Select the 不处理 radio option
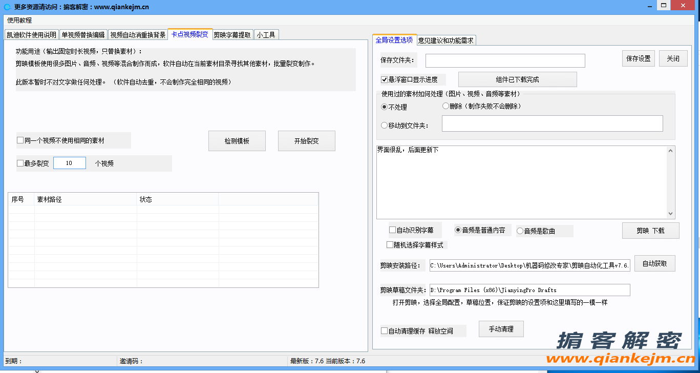This screenshot has width=700, height=373. (x=385, y=107)
